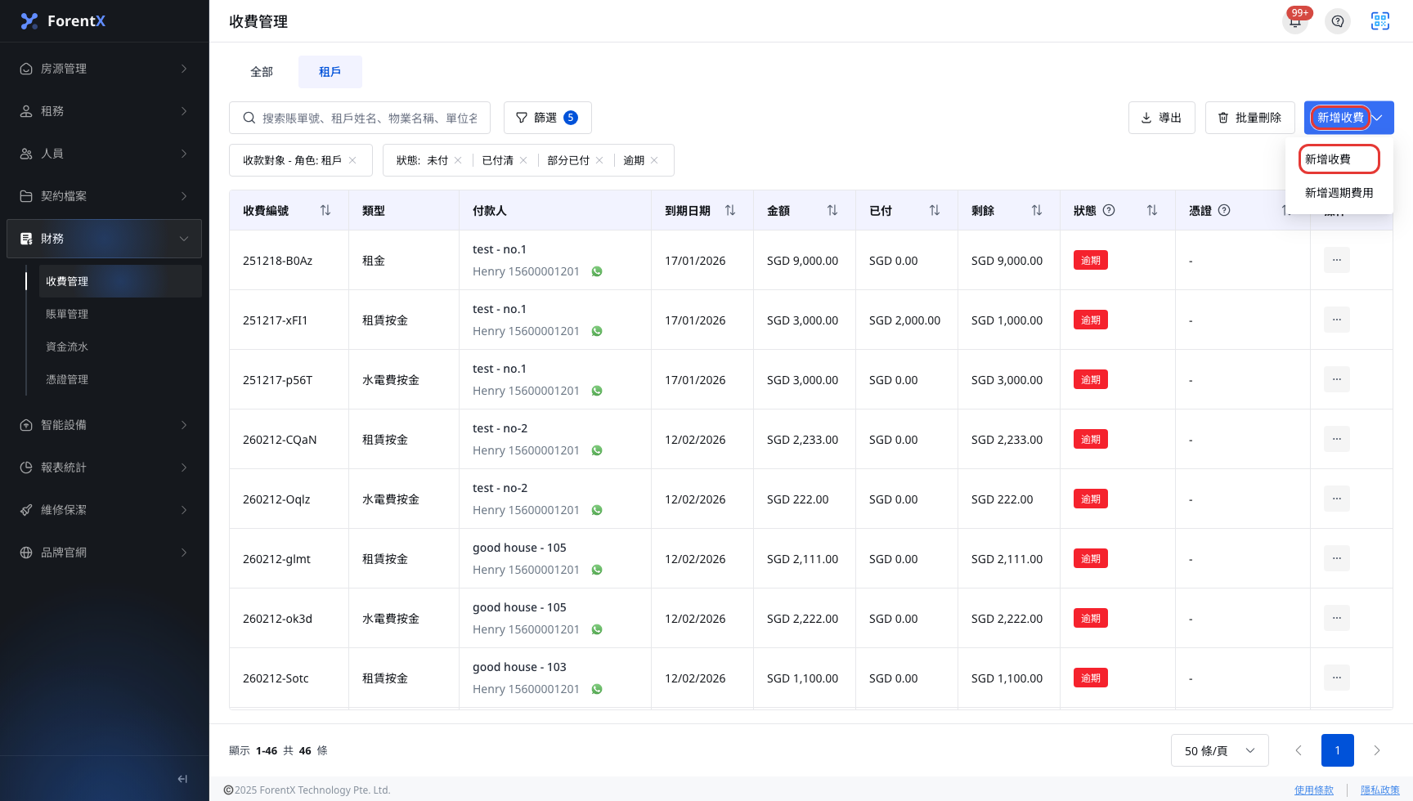Viewport: 1413px width, 801px height.
Task: Expand the 人員 sidebar menu
Action: click(105, 154)
